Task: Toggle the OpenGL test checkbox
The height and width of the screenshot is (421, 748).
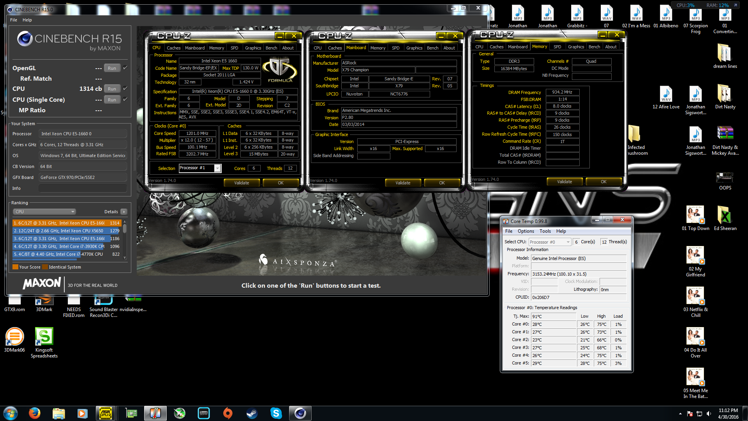Action: point(125,68)
